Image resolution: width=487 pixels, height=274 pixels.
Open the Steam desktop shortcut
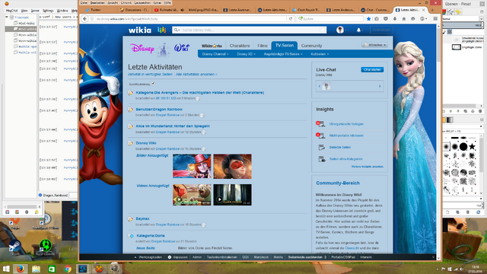14,247
